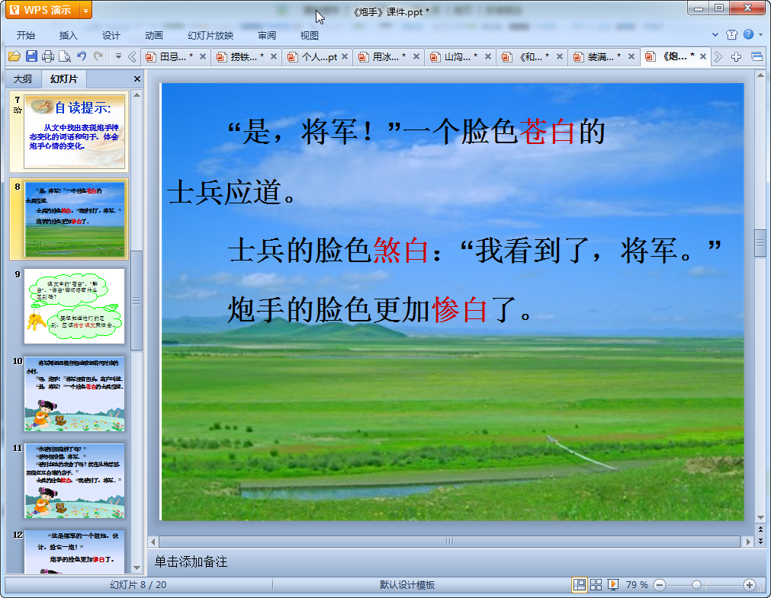
Task: Click the zoom slider handle
Action: [x=696, y=584]
